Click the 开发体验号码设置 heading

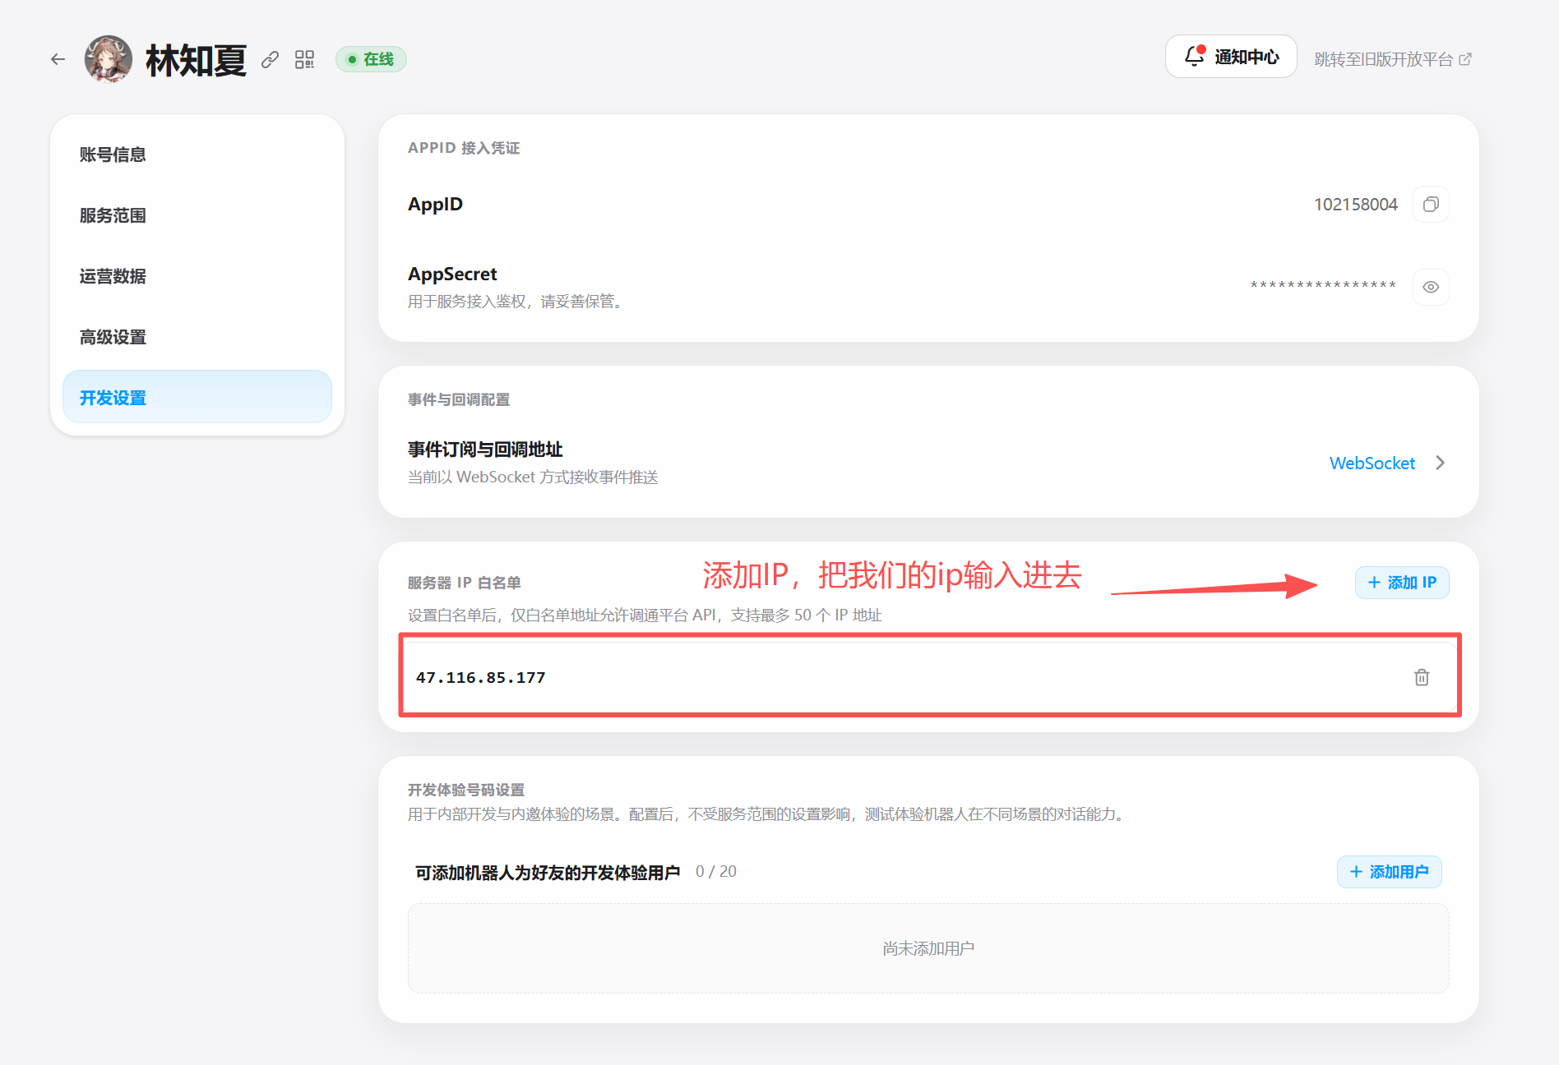(x=466, y=790)
